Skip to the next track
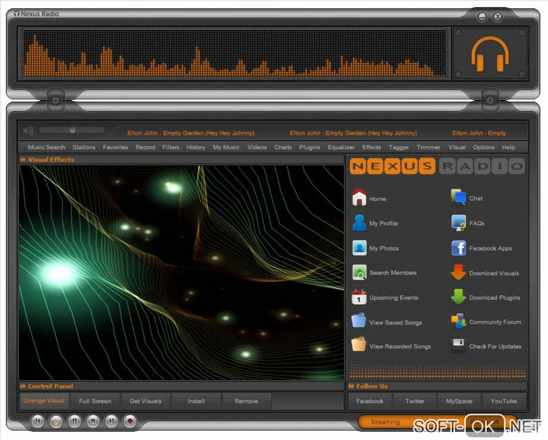 (111, 421)
